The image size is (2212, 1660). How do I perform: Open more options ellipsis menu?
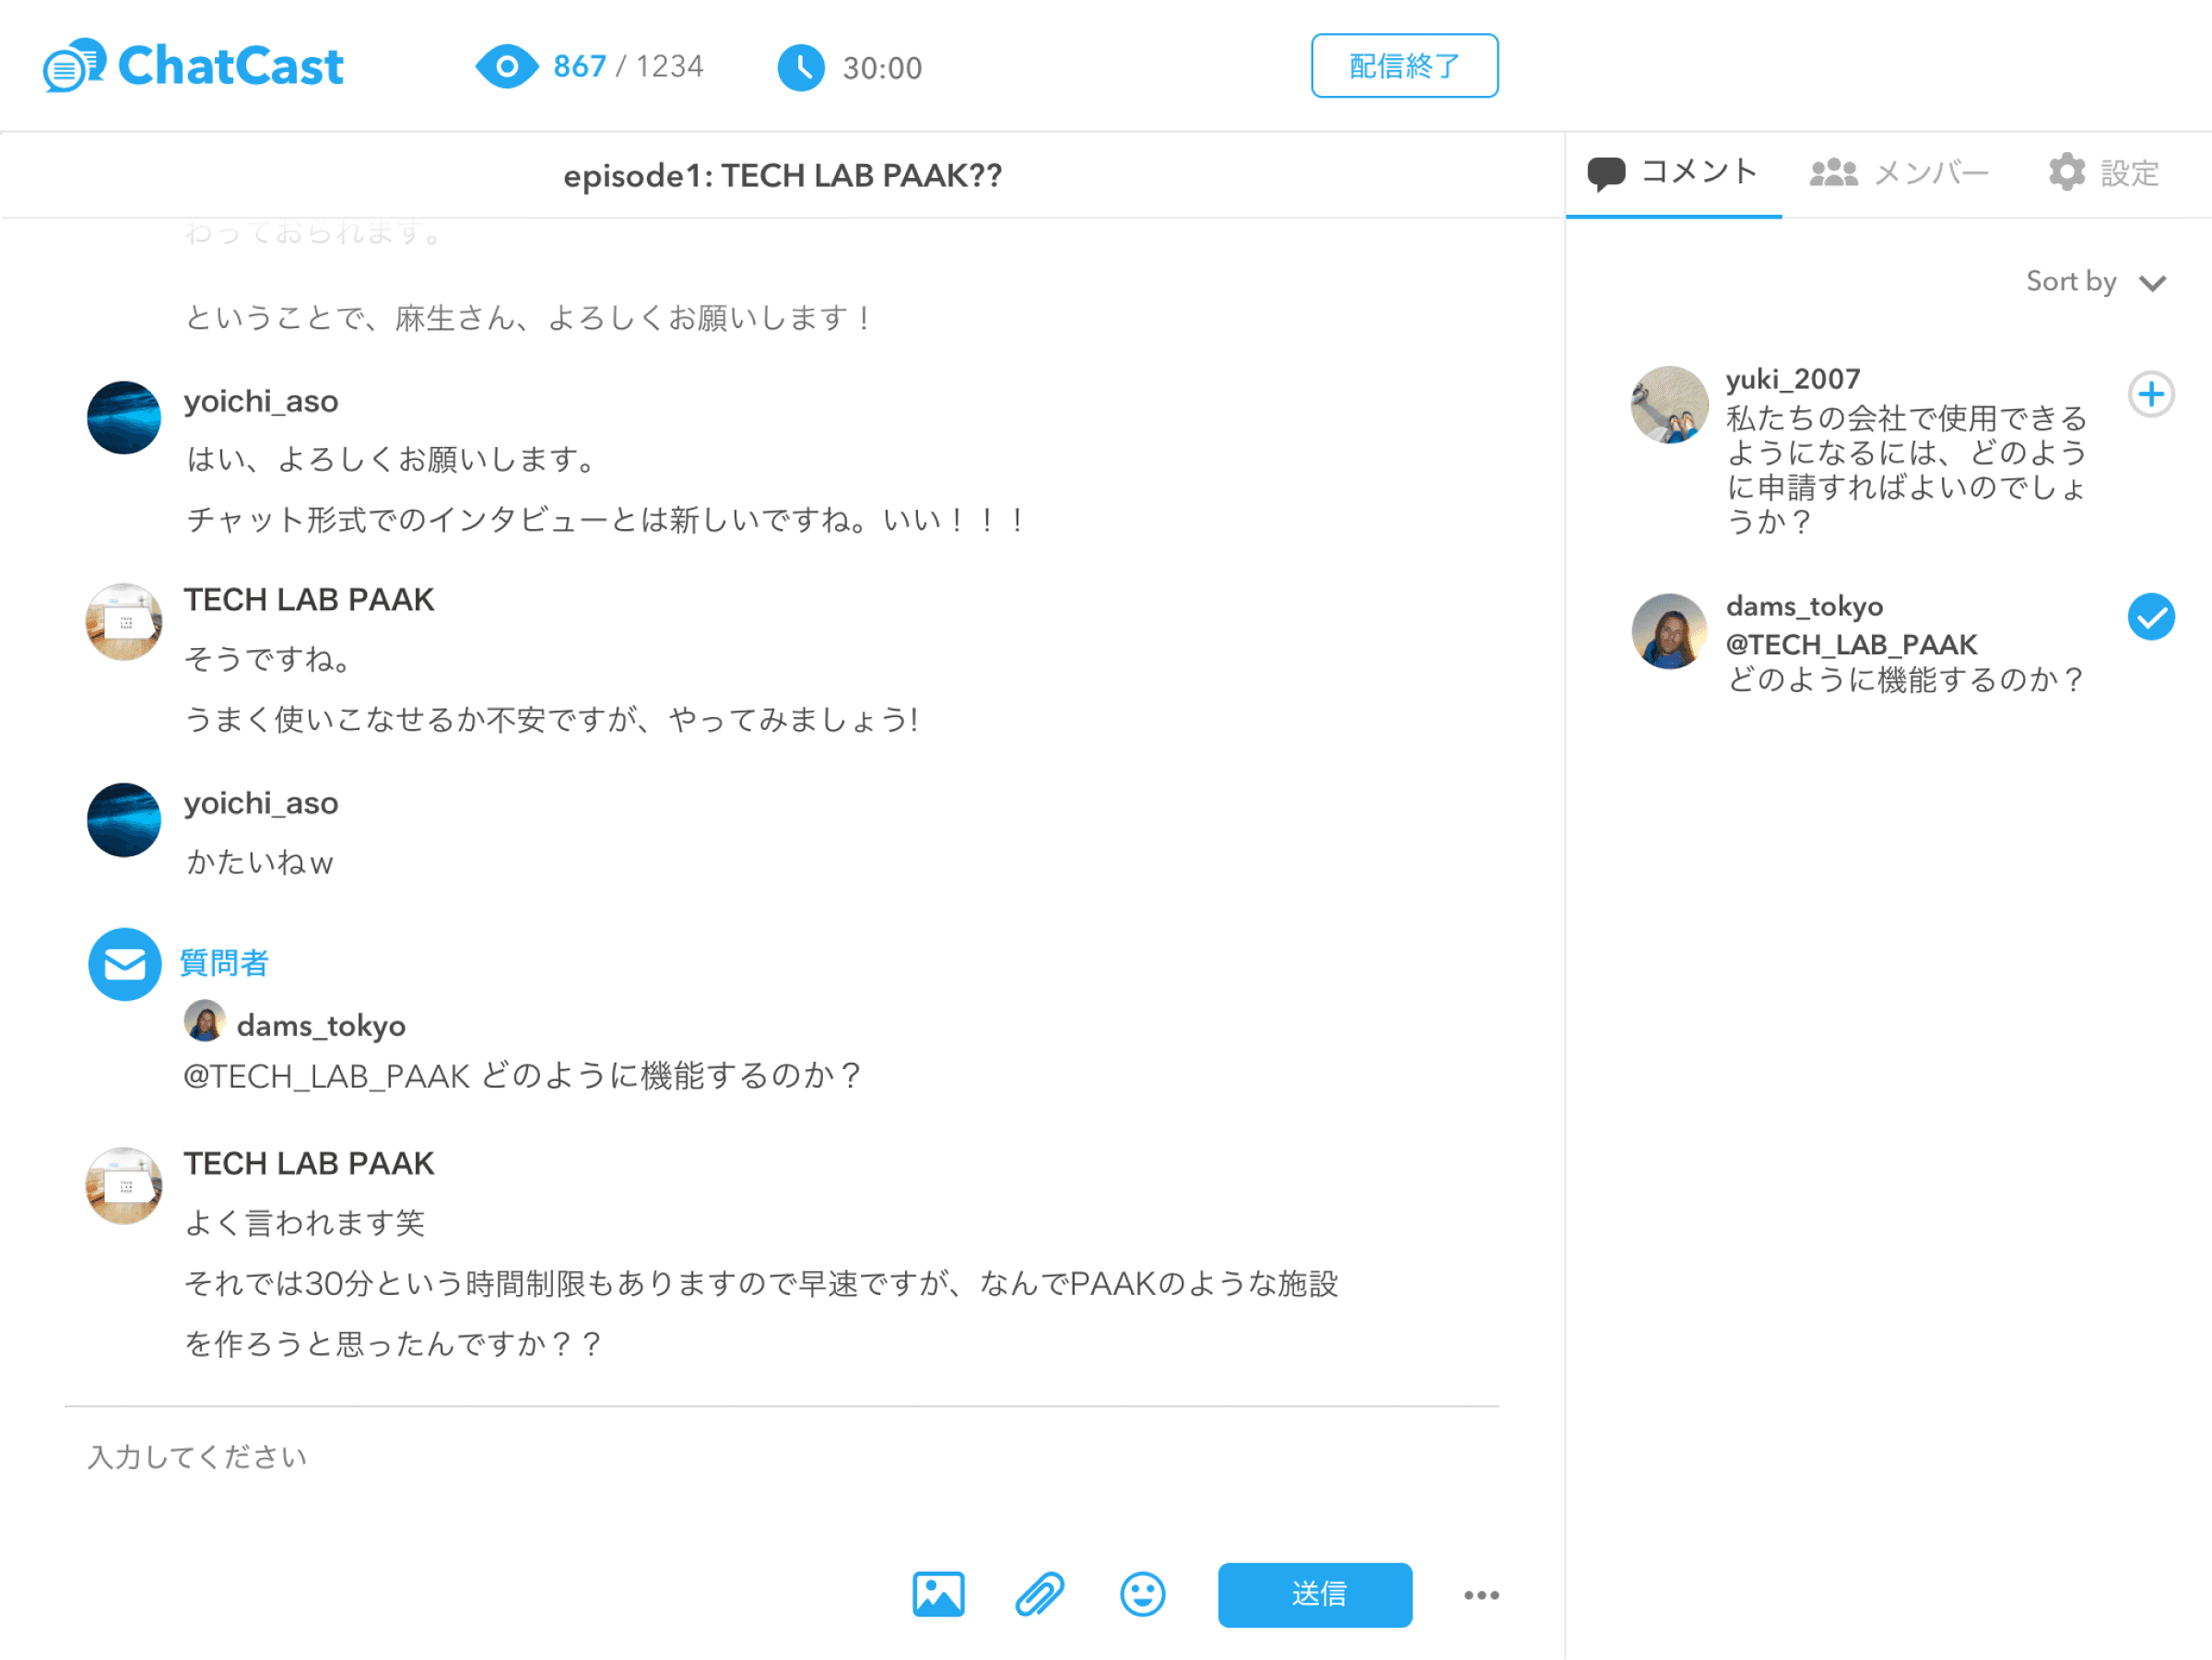(x=1481, y=1595)
